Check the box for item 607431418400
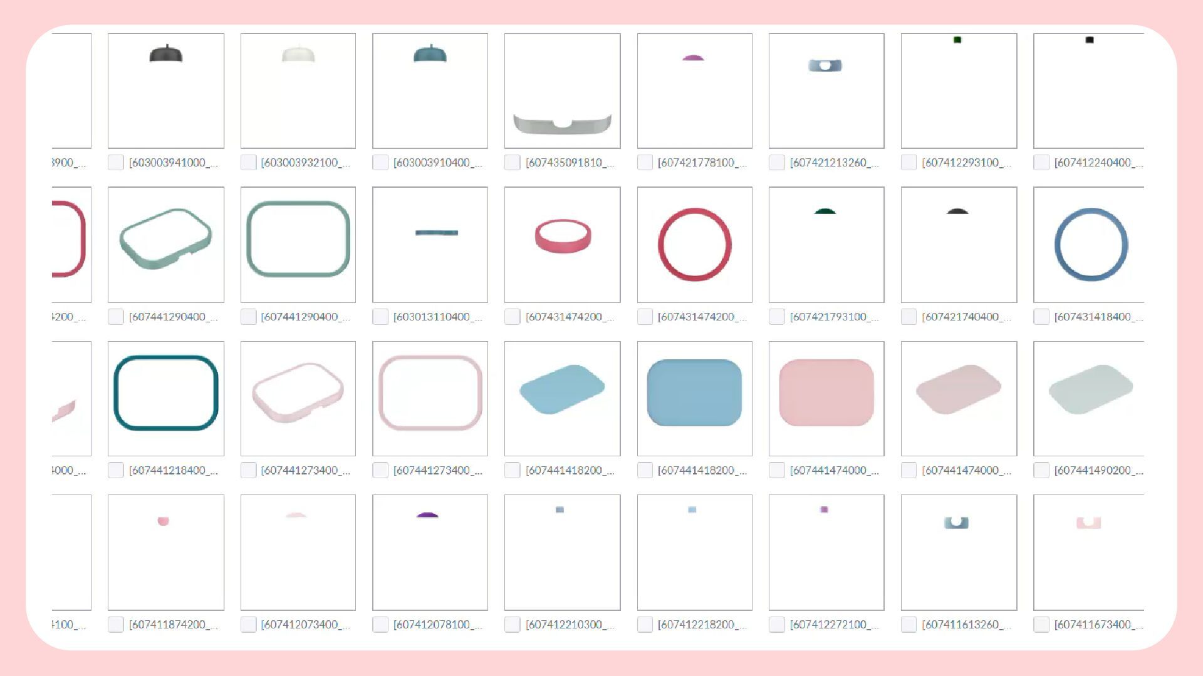 pos(1041,317)
